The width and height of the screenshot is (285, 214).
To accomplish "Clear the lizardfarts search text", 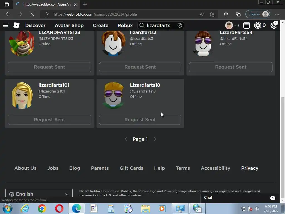I will (180, 25).
